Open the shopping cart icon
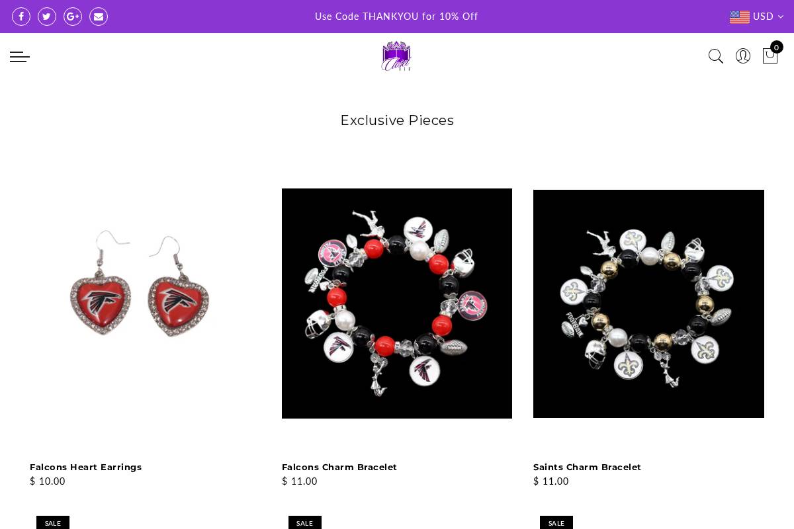This screenshot has height=529, width=794. [x=770, y=56]
